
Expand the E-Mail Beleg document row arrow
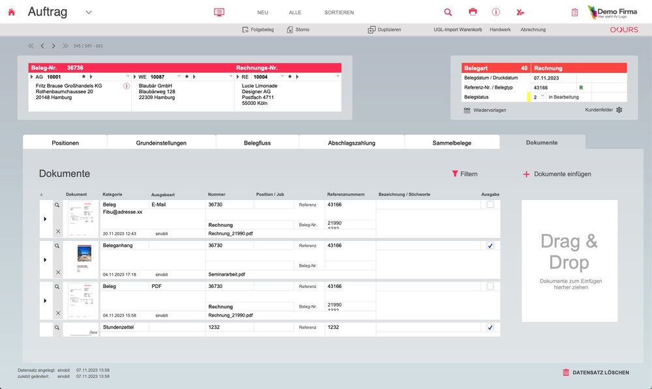click(46, 219)
